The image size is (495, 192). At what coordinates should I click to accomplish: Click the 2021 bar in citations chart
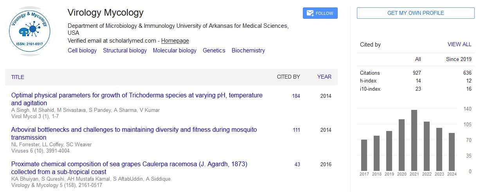pos(414,141)
